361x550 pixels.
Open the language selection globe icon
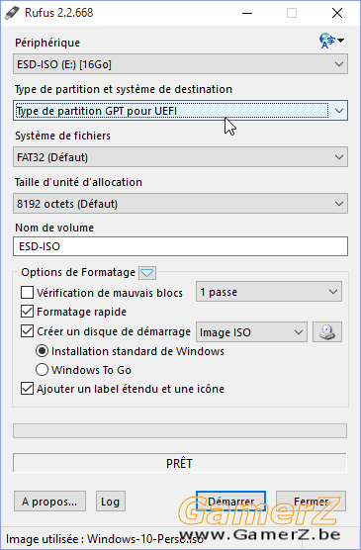331,41
